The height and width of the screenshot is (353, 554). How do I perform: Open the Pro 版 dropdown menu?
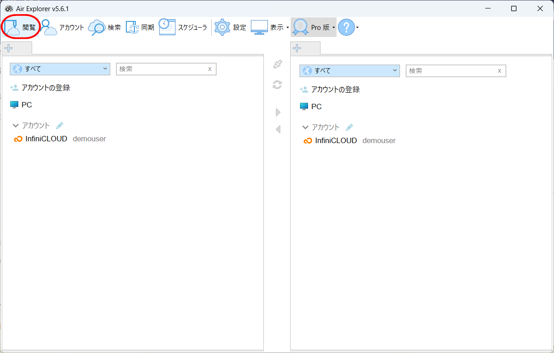pos(313,27)
